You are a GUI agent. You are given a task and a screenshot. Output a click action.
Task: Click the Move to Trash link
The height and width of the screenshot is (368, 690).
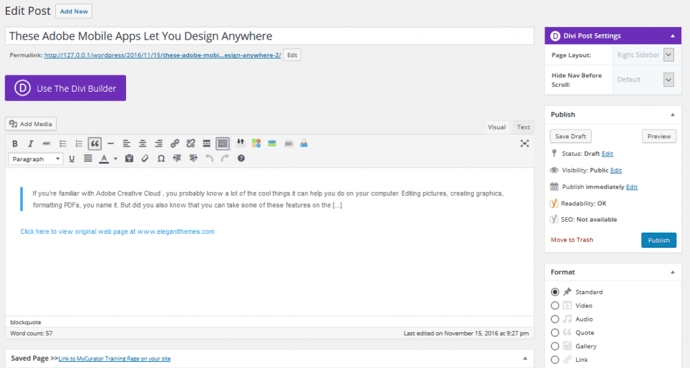tap(572, 240)
